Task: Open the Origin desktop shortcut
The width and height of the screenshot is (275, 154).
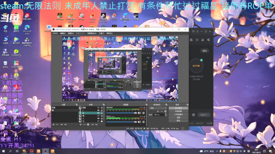Action: pyautogui.click(x=114, y=17)
